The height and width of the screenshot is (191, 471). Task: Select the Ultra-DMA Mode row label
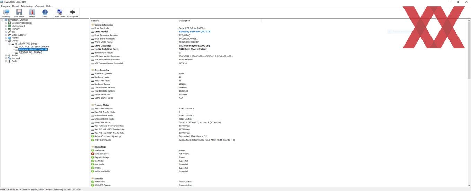(103, 122)
